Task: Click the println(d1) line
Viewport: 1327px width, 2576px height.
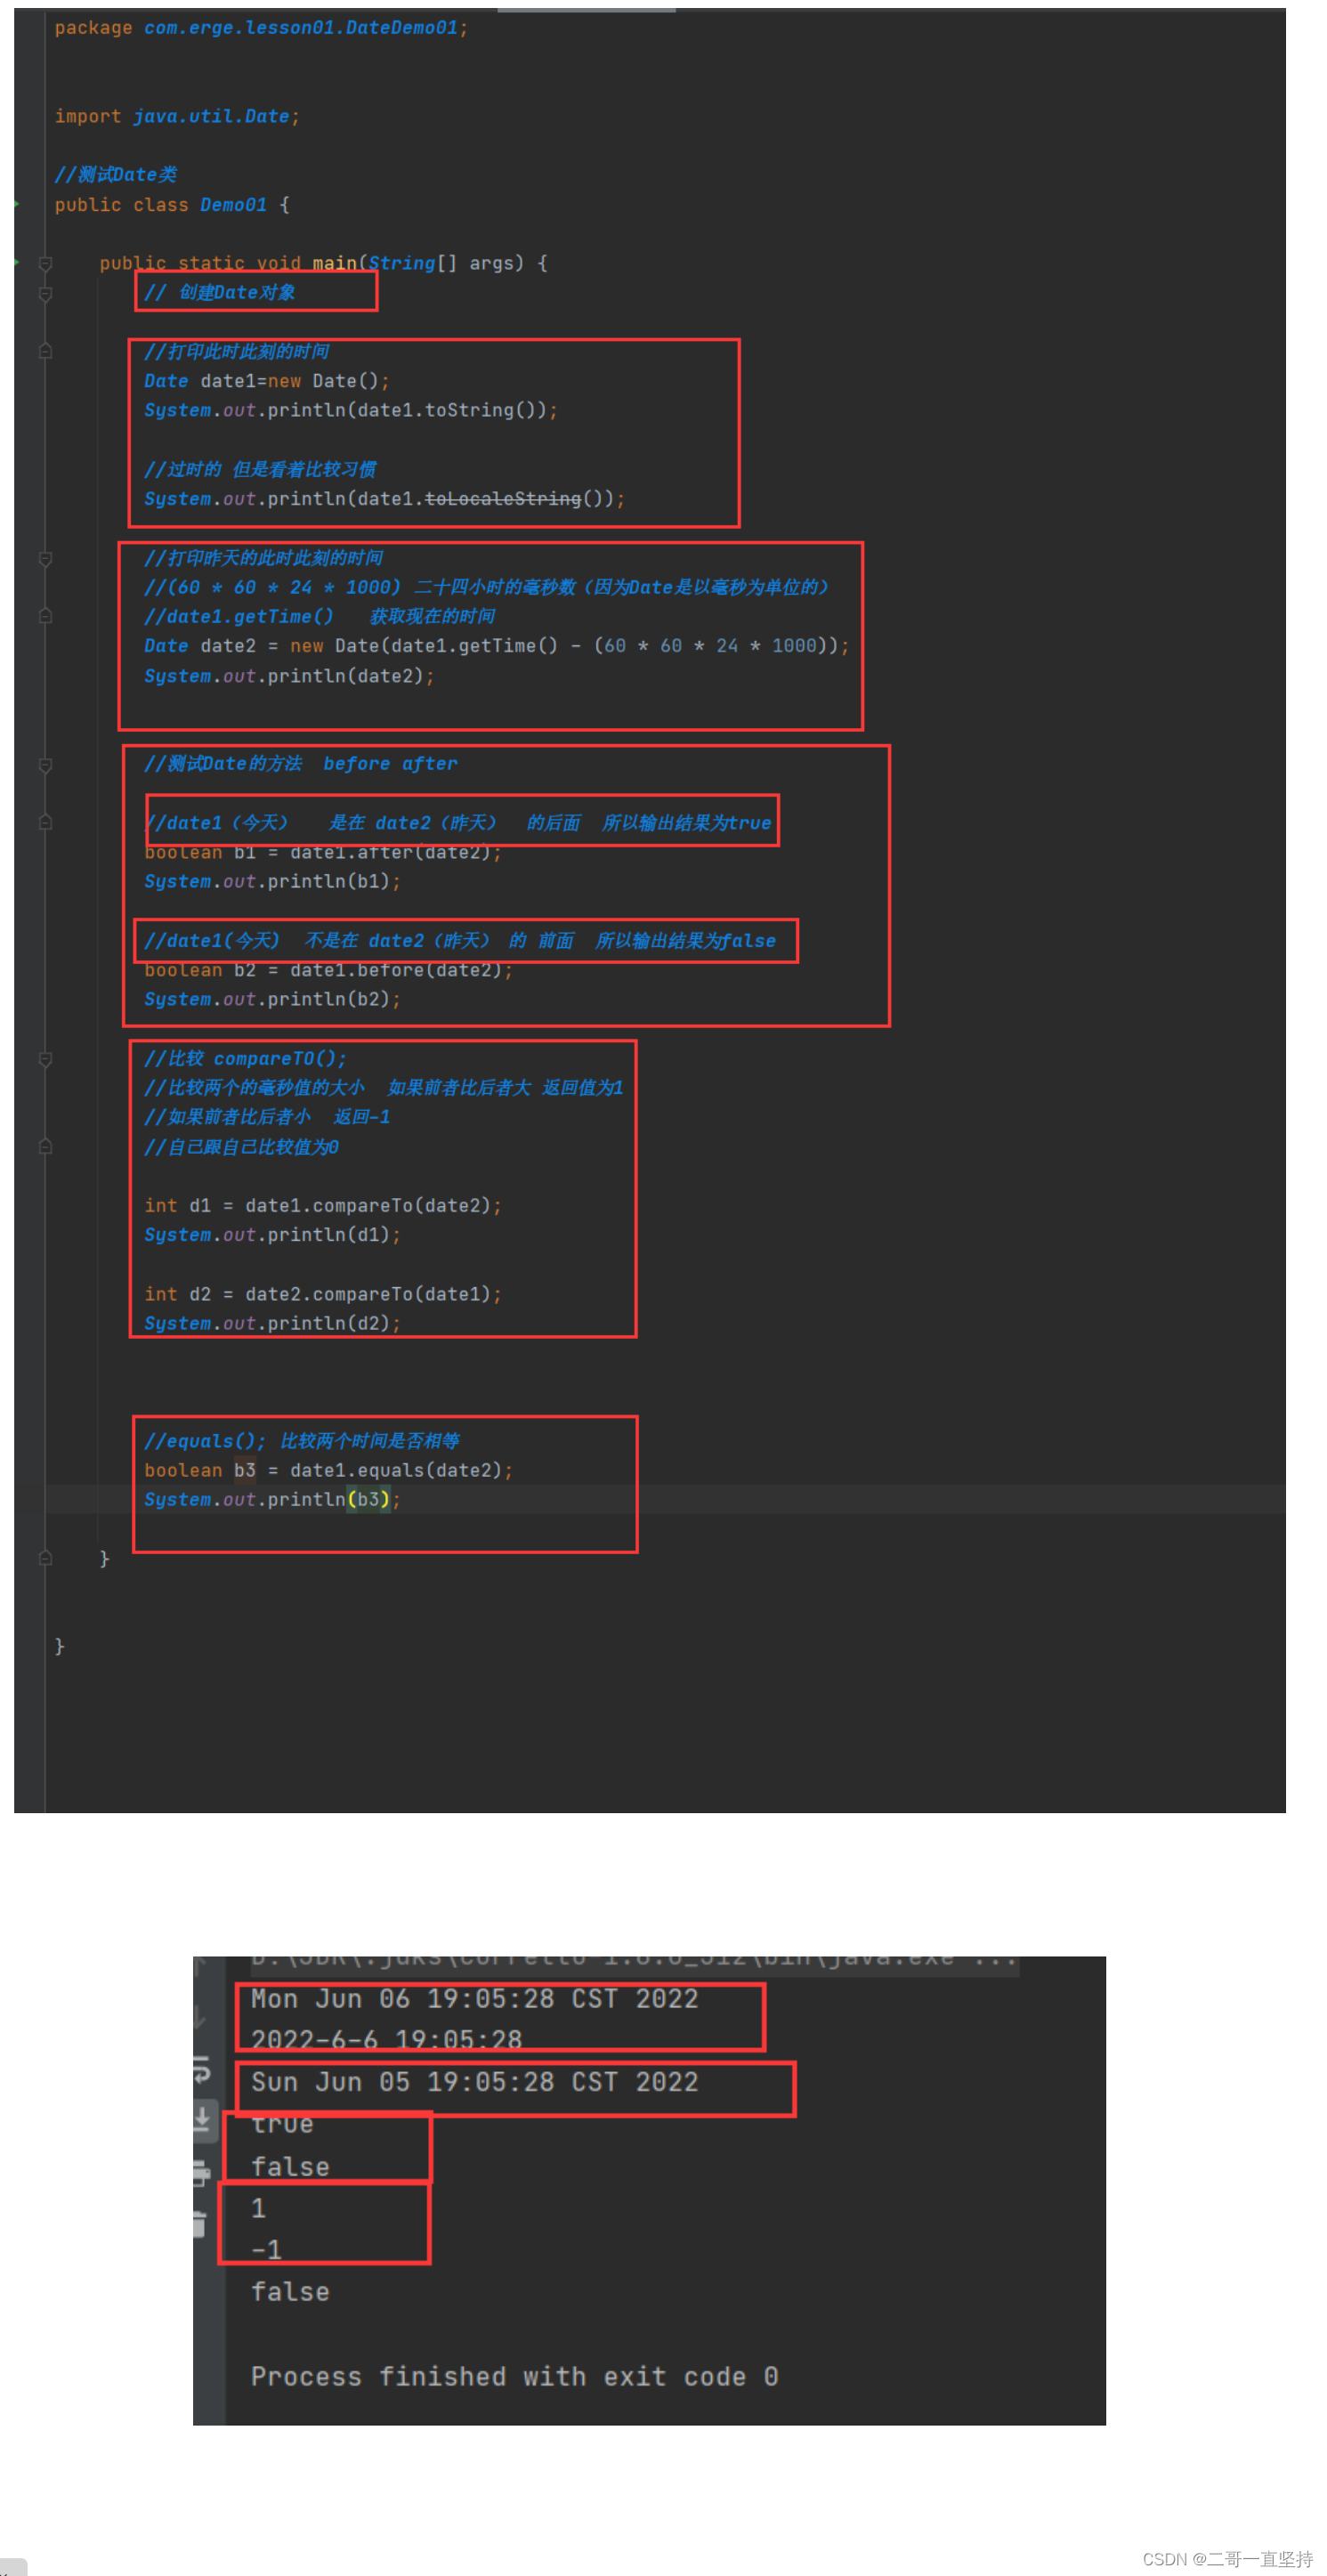Action: click(x=272, y=1235)
